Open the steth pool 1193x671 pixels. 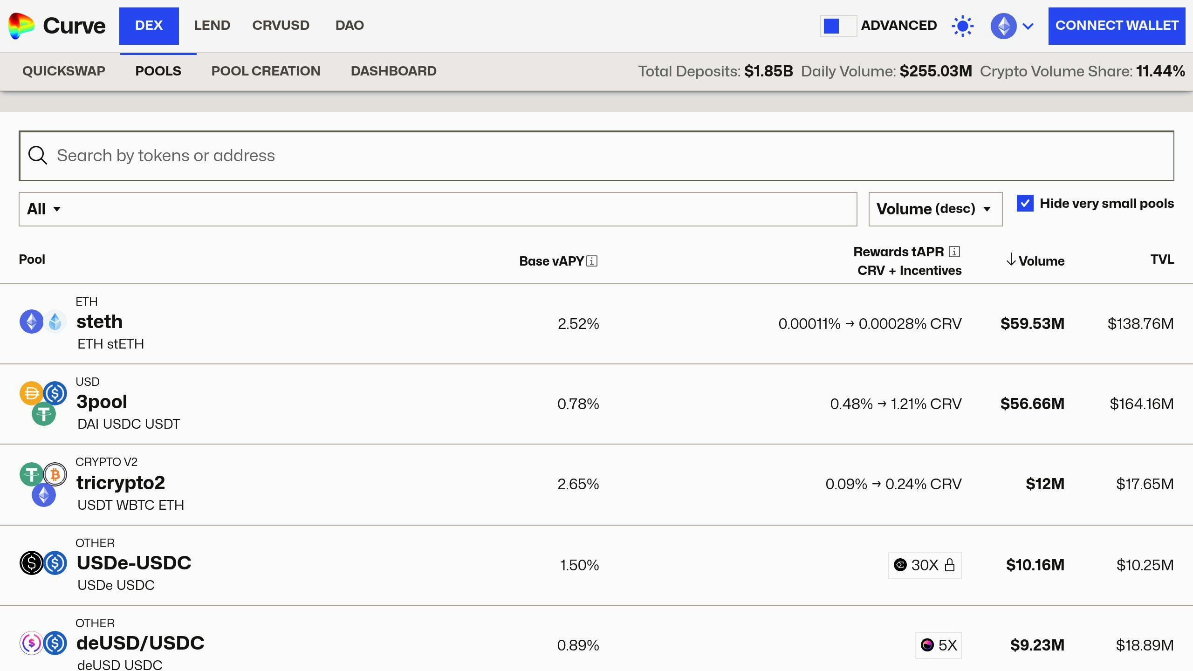coord(596,324)
